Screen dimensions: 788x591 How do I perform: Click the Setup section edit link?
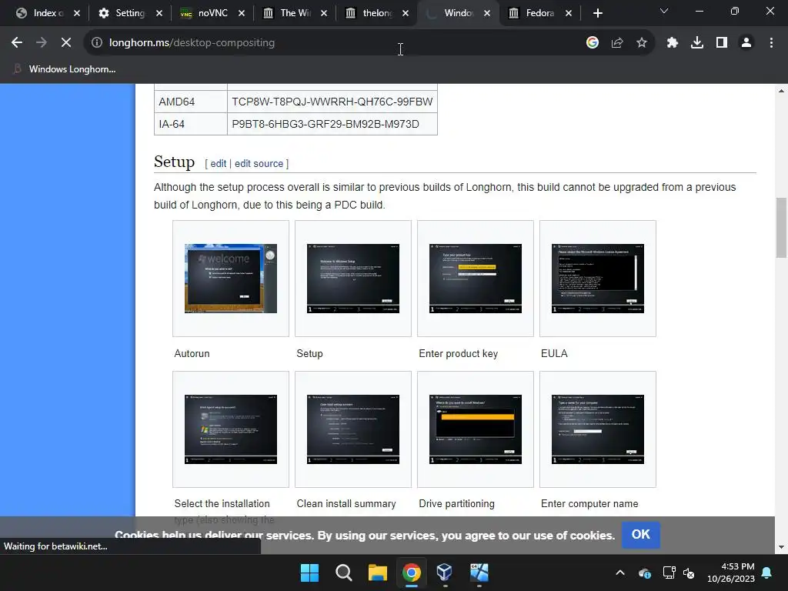[x=218, y=163]
